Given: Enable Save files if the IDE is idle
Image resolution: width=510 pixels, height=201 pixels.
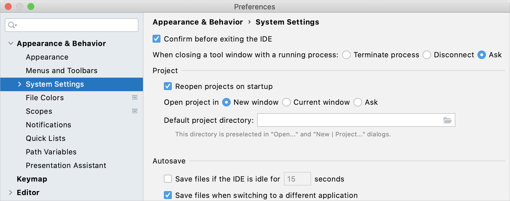Looking at the screenshot, I should [x=168, y=179].
